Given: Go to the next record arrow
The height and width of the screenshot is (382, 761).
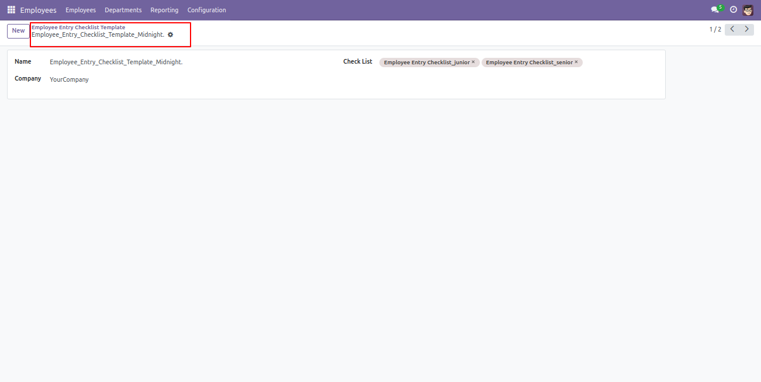Looking at the screenshot, I should tap(747, 29).
